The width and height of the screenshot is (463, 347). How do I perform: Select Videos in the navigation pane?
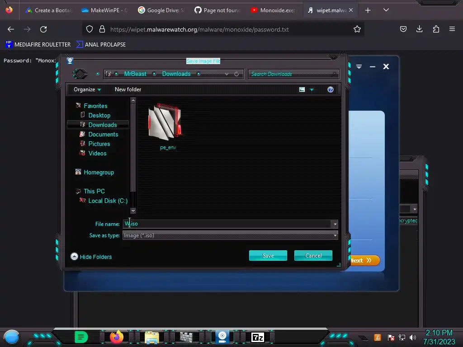[x=97, y=153]
